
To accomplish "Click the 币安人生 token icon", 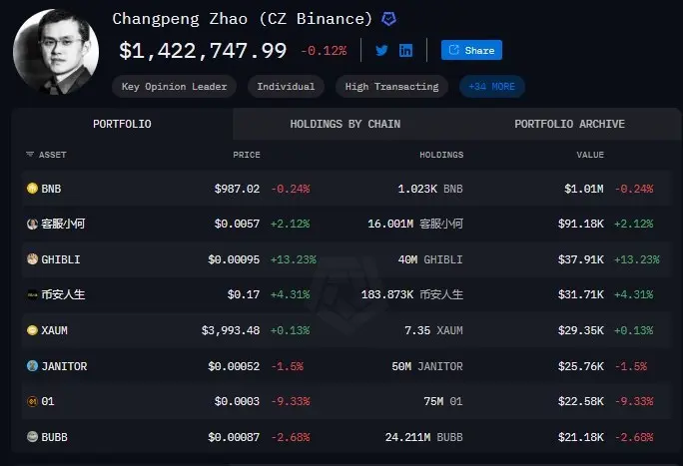I will 32,294.
